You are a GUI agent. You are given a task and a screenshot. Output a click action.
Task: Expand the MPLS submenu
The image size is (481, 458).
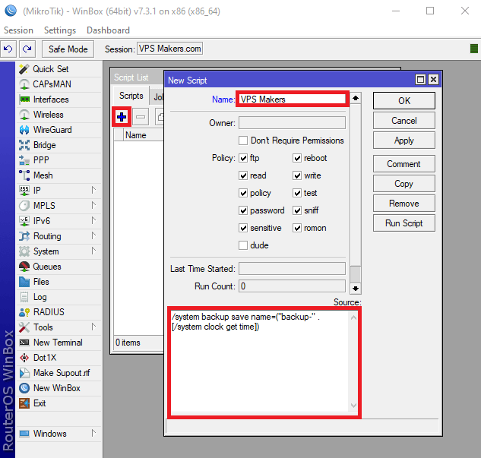point(93,205)
